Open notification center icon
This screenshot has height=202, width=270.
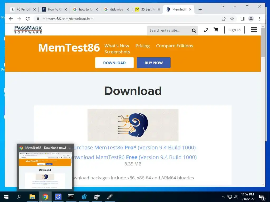pyautogui.click(x=262, y=197)
